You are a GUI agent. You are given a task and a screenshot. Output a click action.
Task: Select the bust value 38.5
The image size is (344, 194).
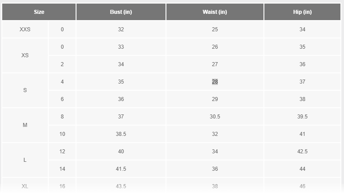pyautogui.click(x=121, y=134)
